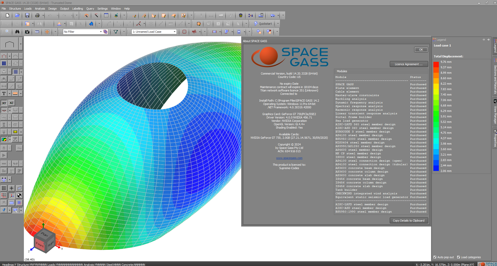Open the No Filter dropdown
This screenshot has height=266, width=497.
(x=101, y=32)
